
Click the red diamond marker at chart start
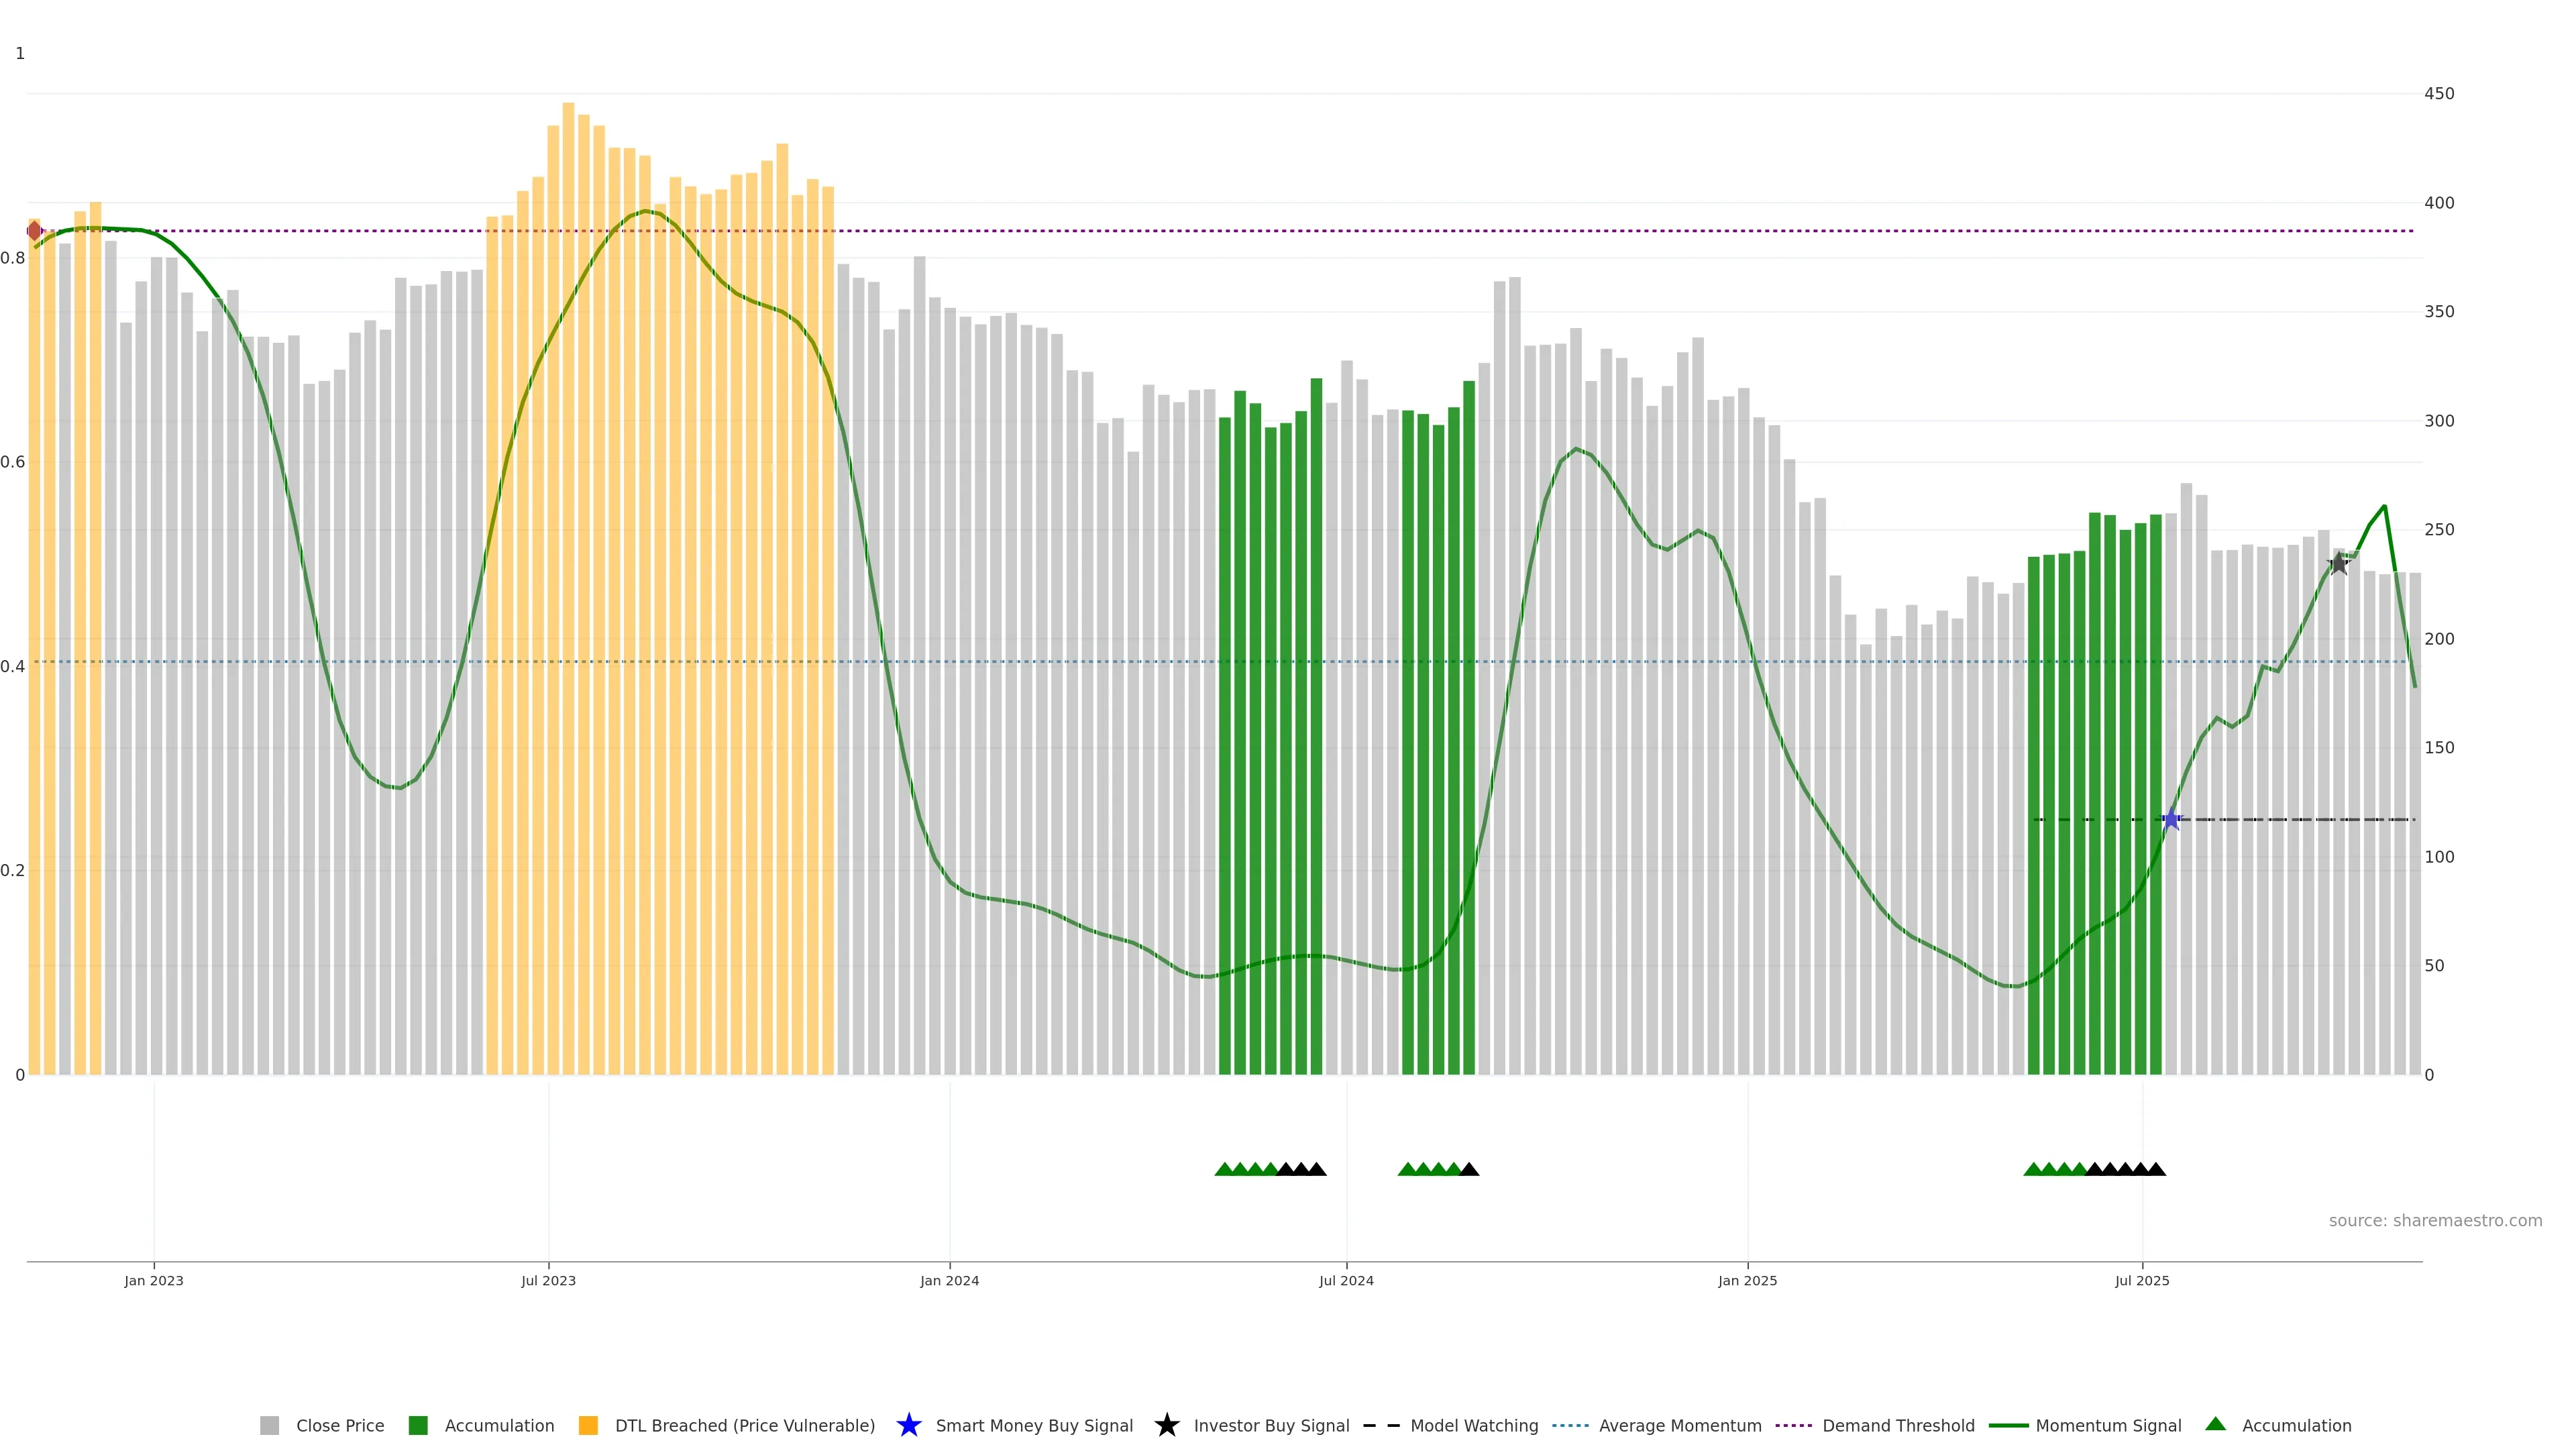tap(35, 231)
